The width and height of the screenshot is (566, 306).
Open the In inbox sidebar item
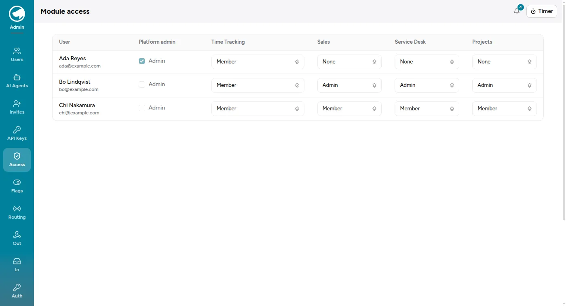coord(17,265)
